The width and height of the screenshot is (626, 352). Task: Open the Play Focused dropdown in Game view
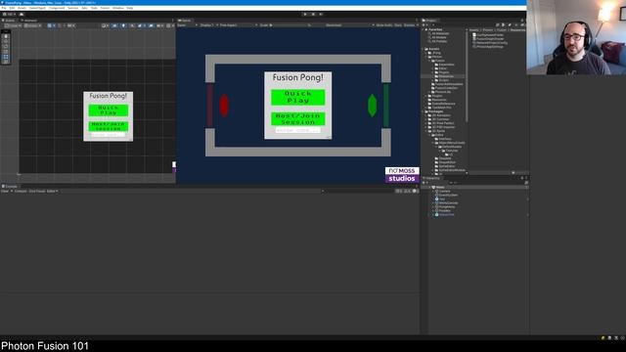[350, 25]
